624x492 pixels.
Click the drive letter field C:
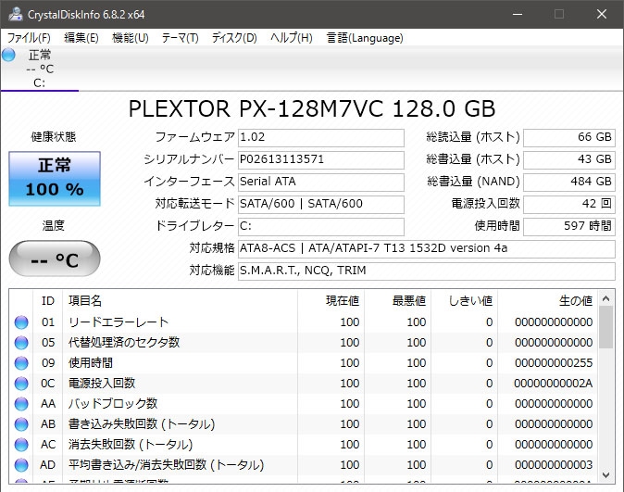tap(321, 226)
